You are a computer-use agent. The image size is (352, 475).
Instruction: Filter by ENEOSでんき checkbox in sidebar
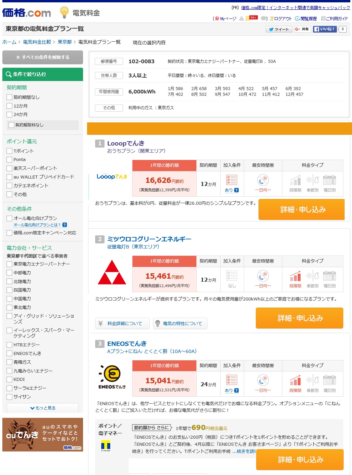(x=9, y=353)
